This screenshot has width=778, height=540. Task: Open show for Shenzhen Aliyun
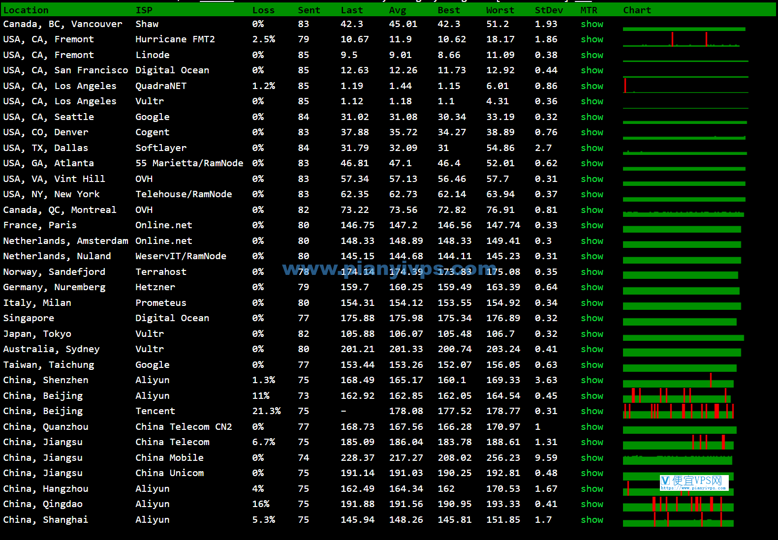[592, 380]
